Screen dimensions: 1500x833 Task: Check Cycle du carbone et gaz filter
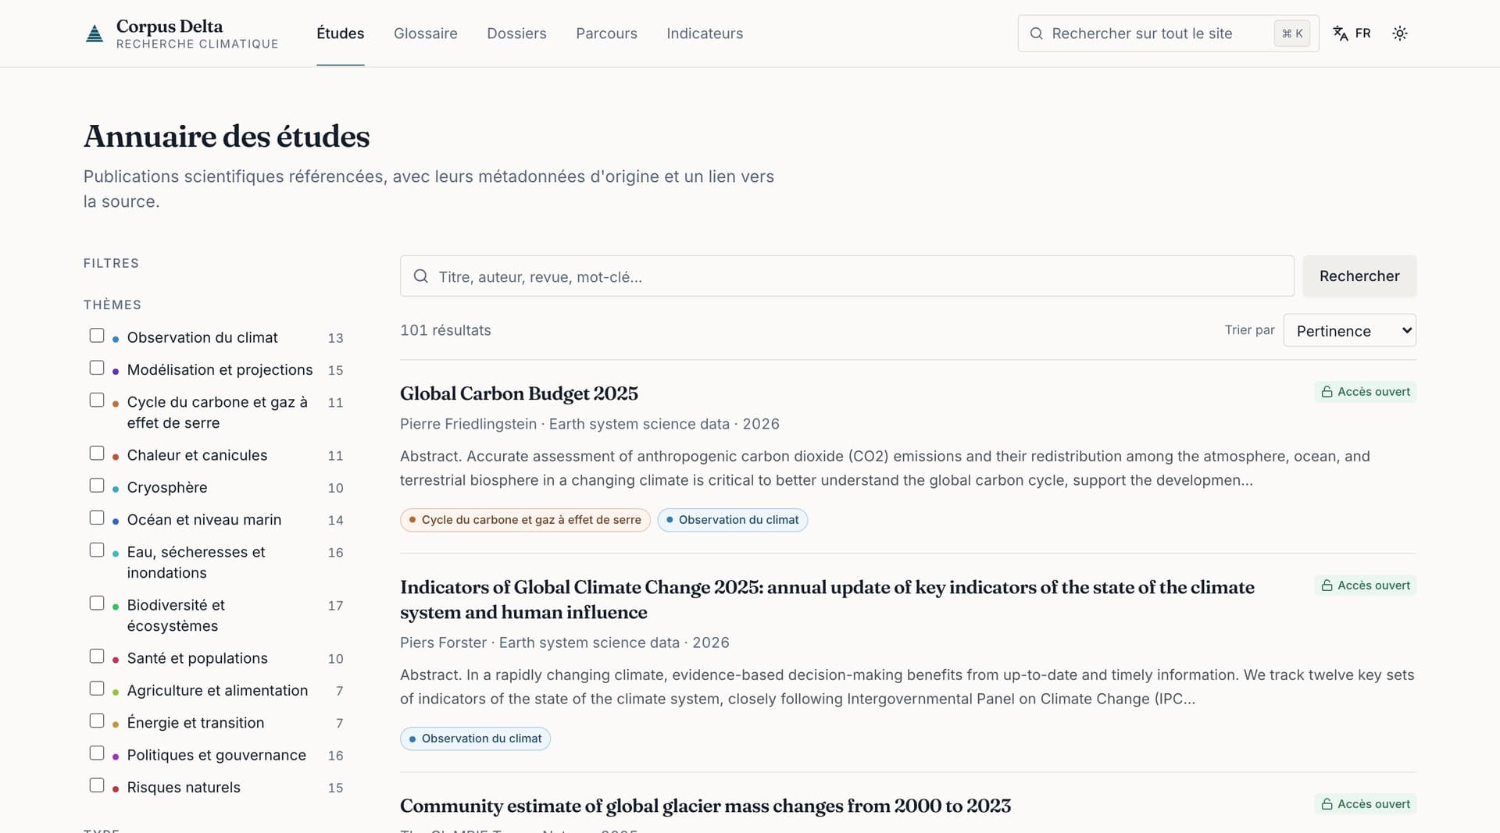pyautogui.click(x=97, y=400)
